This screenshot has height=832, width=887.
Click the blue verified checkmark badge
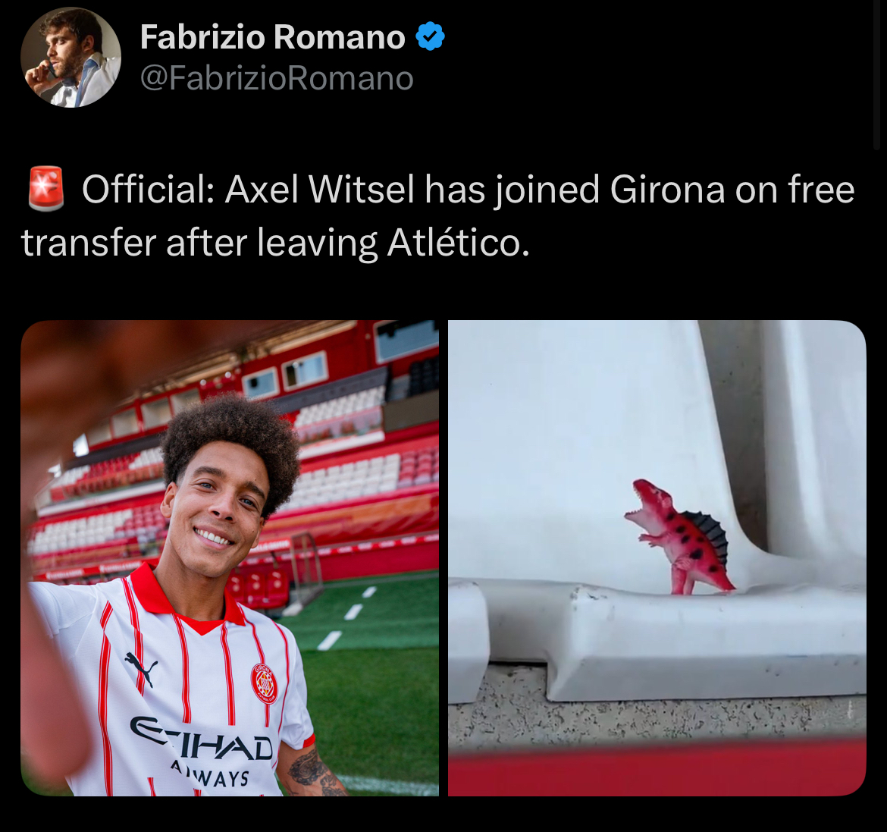click(430, 37)
